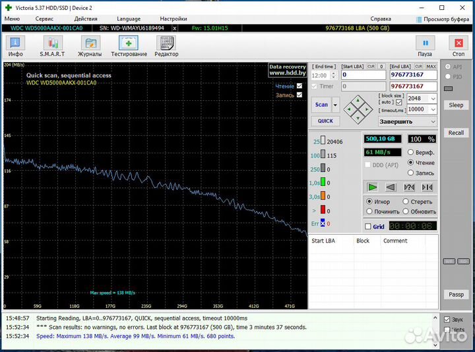Click the Start LBA column header
The image size is (475, 352).
coord(323,241)
